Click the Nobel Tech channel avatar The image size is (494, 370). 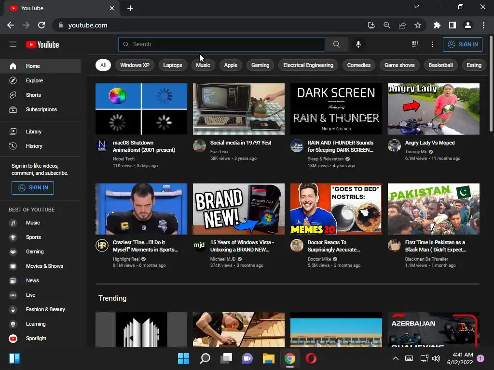coord(102,145)
